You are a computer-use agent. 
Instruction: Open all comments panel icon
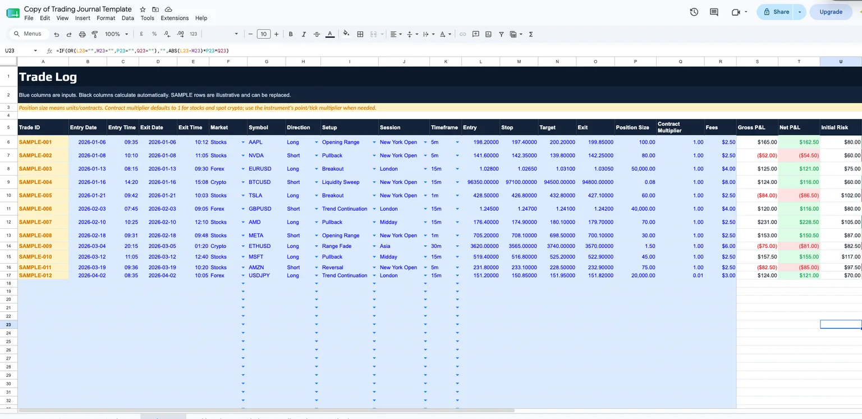point(714,12)
